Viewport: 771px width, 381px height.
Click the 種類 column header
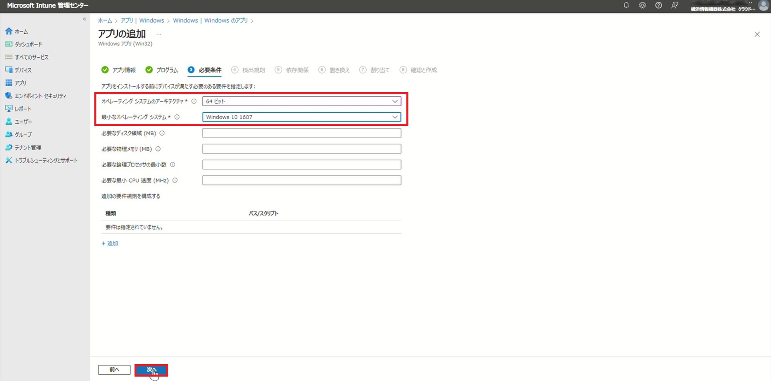coord(111,213)
